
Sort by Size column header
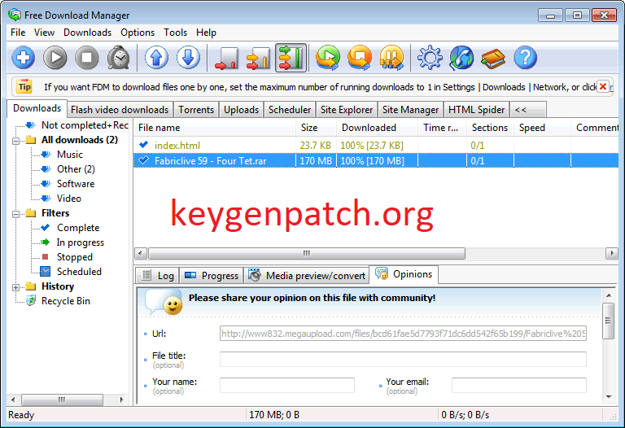coord(316,128)
